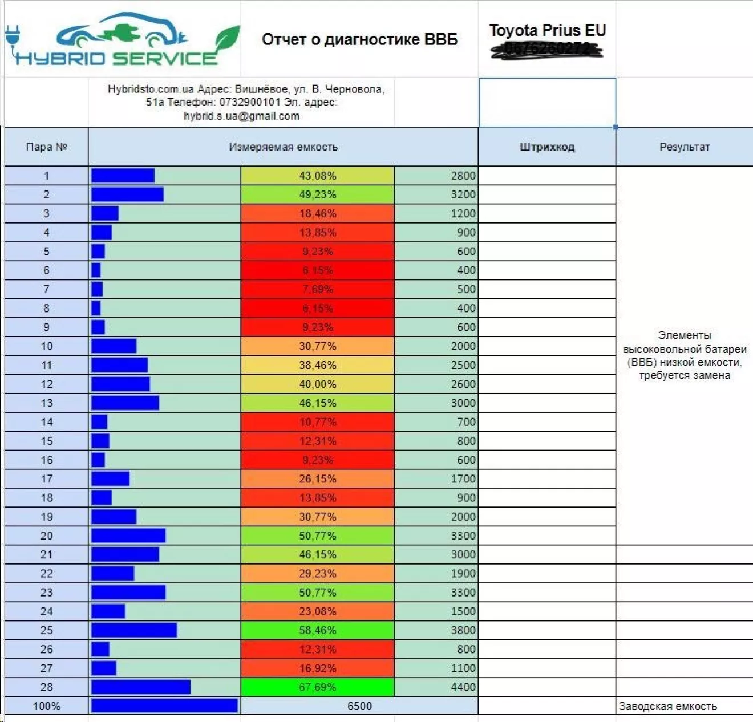The image size is (753, 722).
Task: Select the Пара № column header
Action: click(46, 147)
